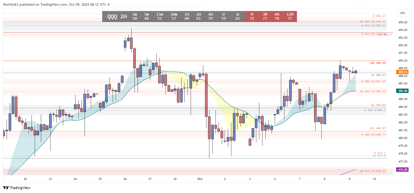Select the 4H timeframe cell
414x193 pixels.
click(x=211, y=16)
